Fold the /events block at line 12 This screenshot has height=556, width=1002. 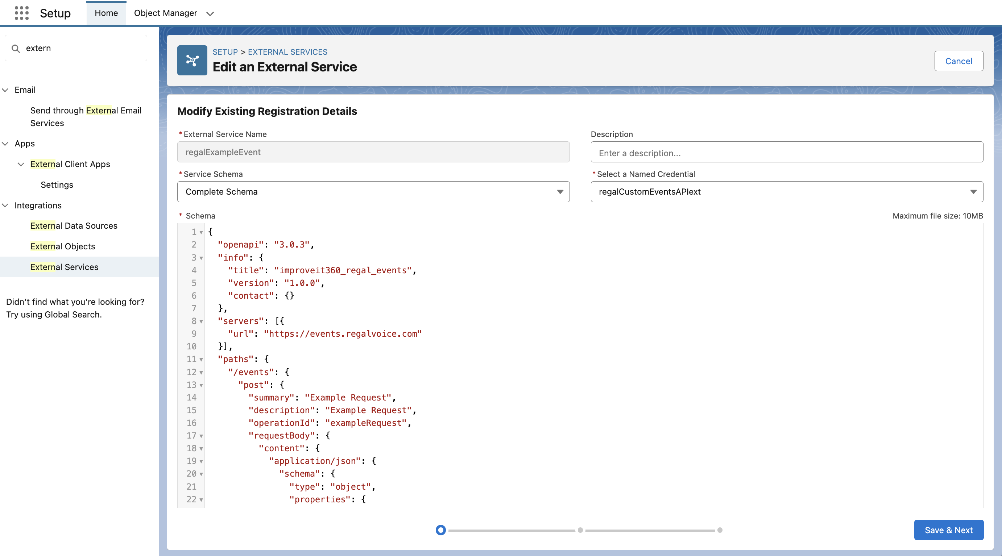tap(201, 373)
